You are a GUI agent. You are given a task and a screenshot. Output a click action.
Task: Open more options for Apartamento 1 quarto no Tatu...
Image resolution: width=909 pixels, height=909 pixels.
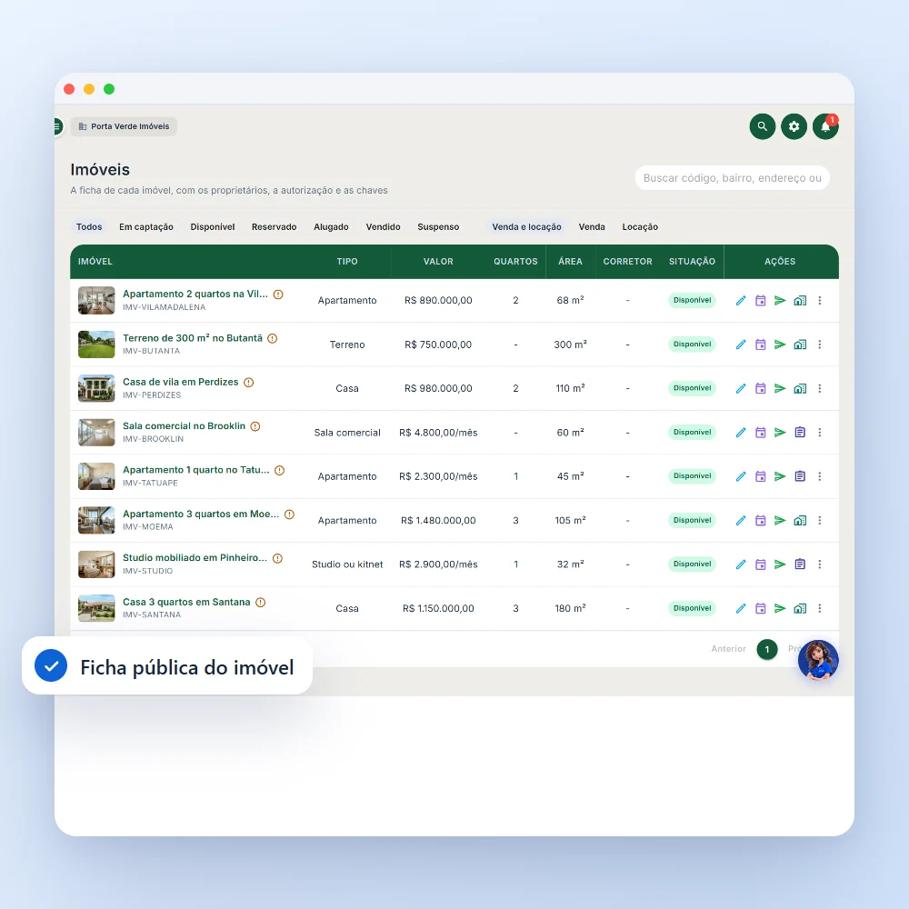pos(819,476)
